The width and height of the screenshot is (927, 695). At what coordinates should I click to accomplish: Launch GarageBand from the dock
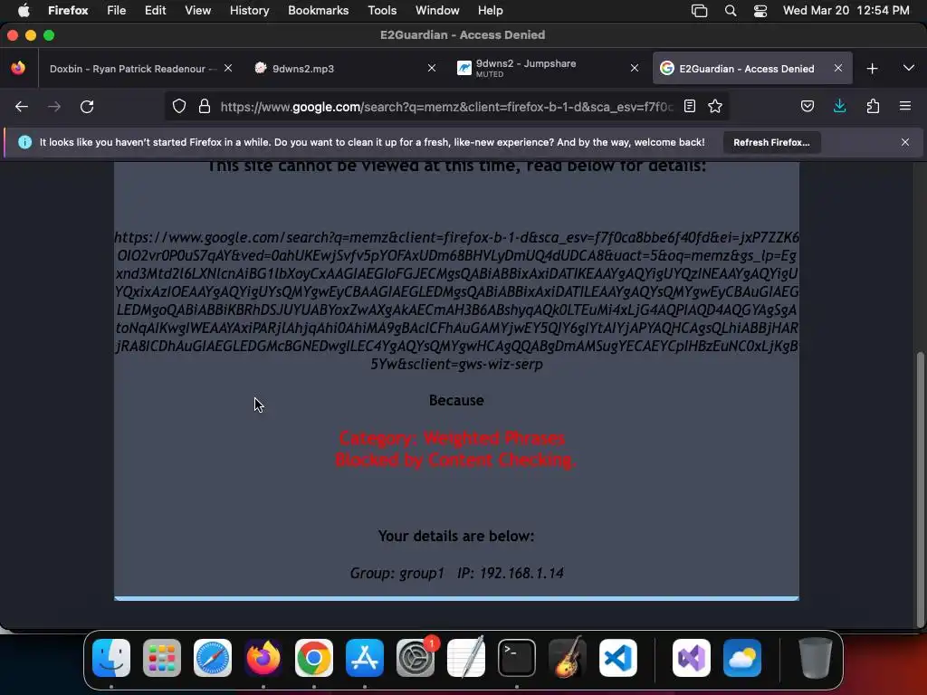point(568,658)
